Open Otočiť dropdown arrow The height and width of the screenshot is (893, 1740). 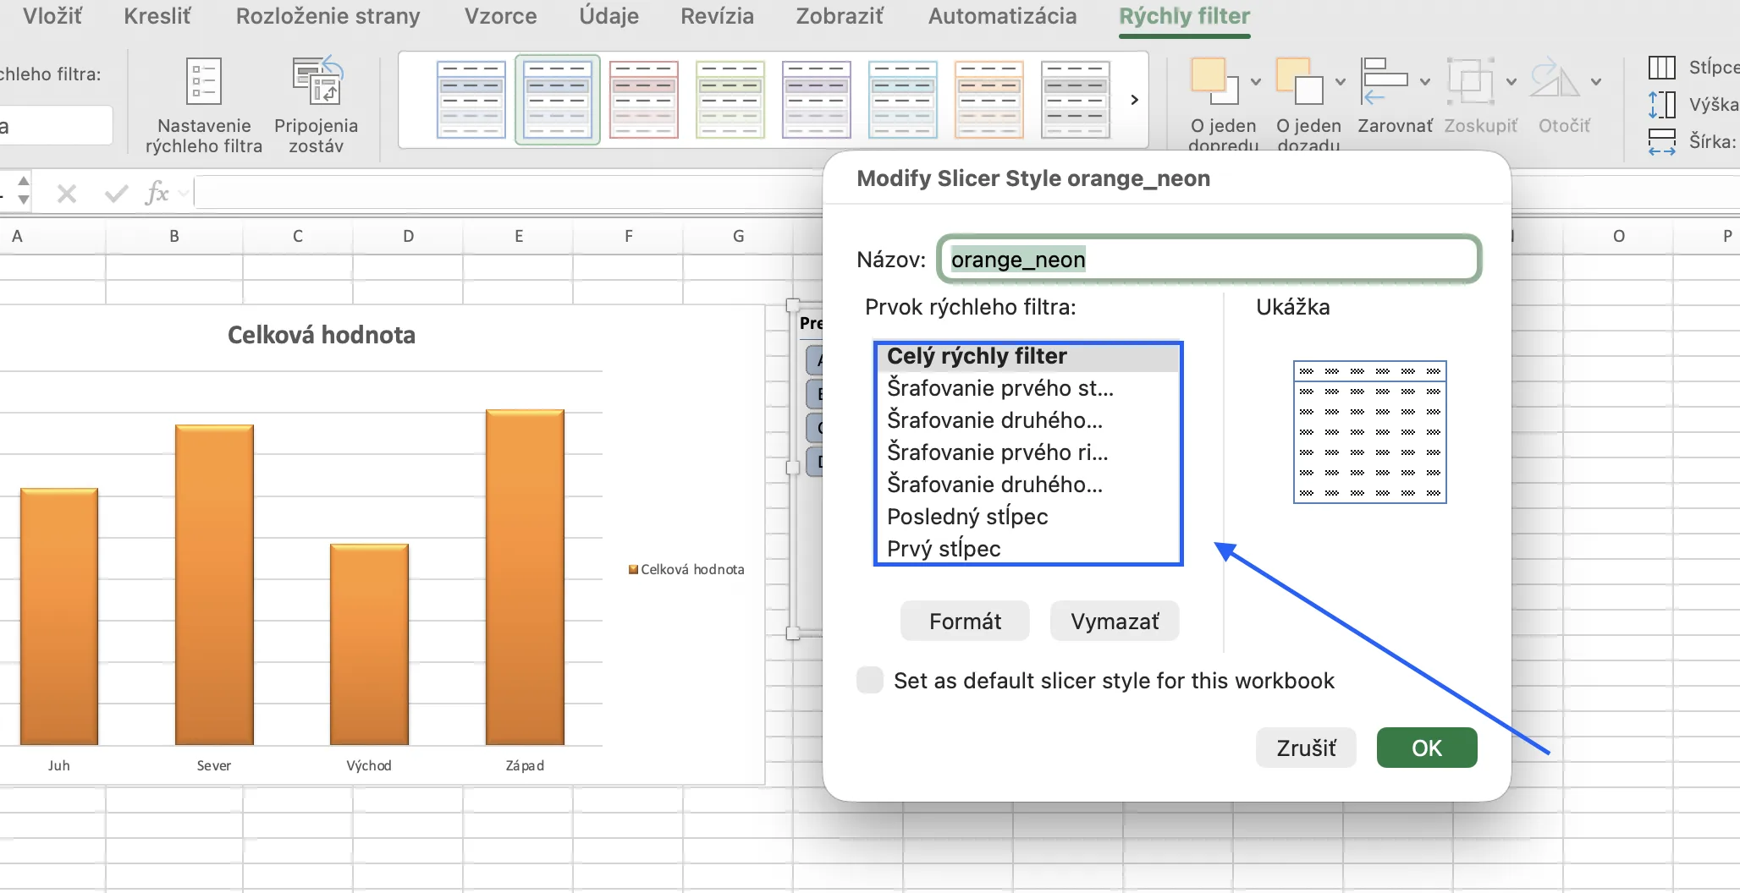[x=1596, y=82]
